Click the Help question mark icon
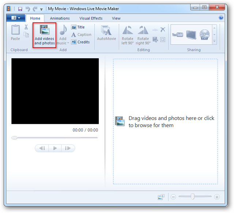The height and width of the screenshot is (213, 234). point(221,18)
